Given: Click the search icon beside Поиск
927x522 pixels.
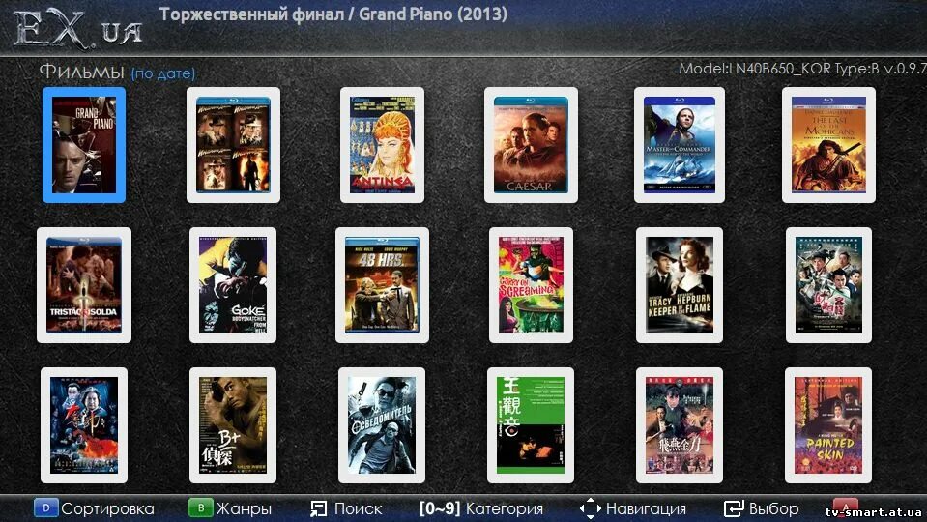Looking at the screenshot, I should [x=319, y=508].
